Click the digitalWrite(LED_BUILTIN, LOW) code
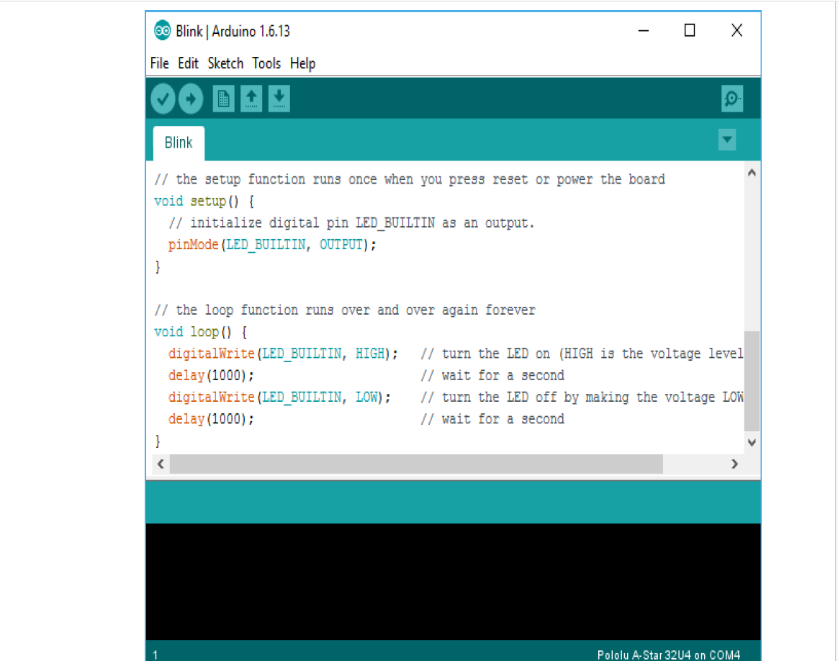Viewport: 838px width, 661px height. click(279, 397)
